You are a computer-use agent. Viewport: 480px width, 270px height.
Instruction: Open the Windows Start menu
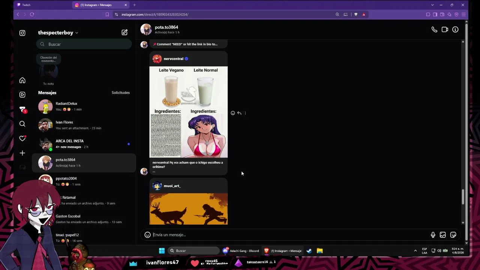click(x=162, y=250)
